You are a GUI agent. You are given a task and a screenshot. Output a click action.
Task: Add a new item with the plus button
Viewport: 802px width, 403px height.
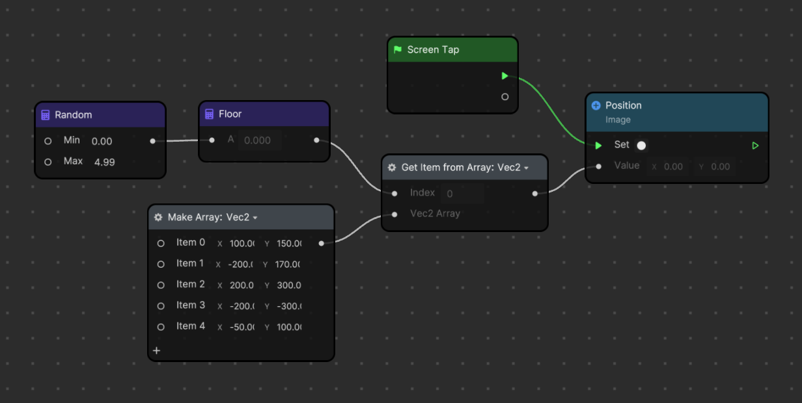point(156,350)
